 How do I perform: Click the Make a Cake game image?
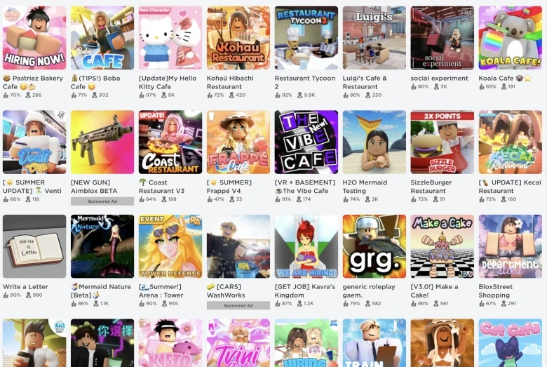[x=443, y=246]
